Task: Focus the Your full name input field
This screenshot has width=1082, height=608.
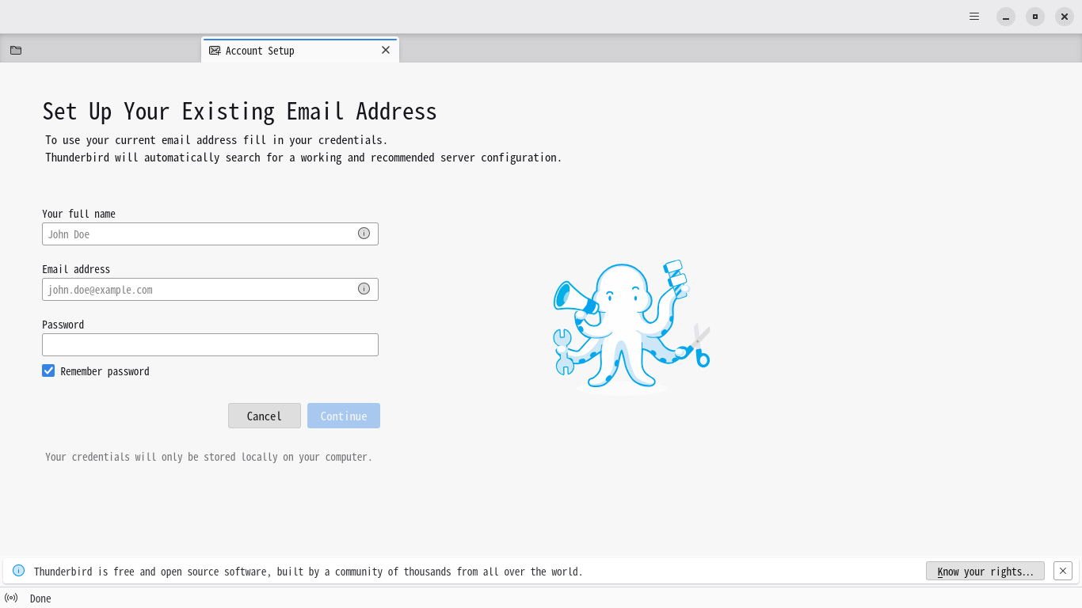Action: [210, 234]
